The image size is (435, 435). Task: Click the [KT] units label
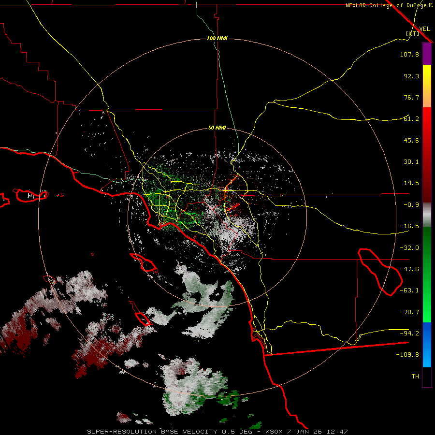click(x=413, y=33)
